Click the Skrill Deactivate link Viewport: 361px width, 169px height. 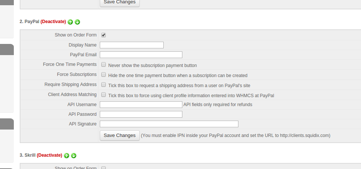[x=49, y=155]
